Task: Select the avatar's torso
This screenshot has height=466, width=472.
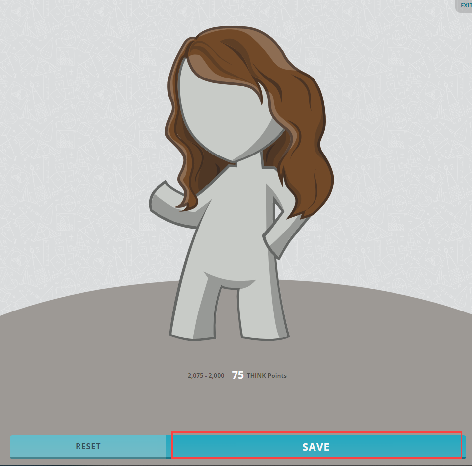Action: click(x=234, y=224)
